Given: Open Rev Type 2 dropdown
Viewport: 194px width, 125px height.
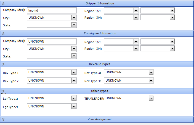Looking at the screenshot, I should pos(74,81).
